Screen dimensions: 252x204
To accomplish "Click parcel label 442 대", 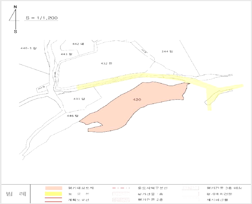I will click(78, 44).
